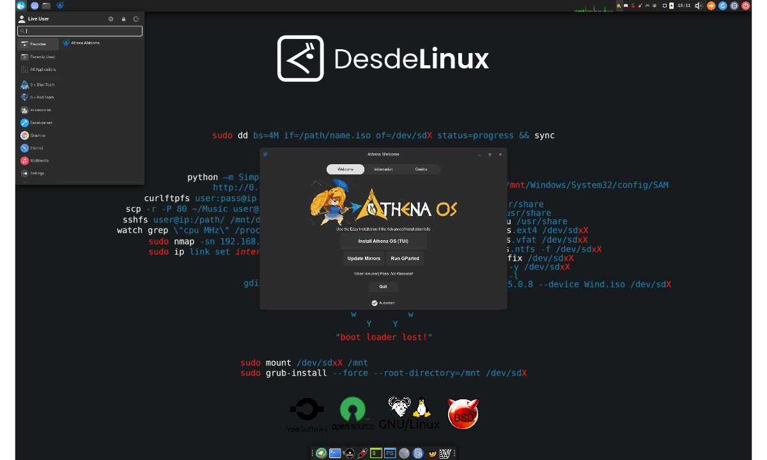767x460 pixels.
Task: Click the Quit button
Action: (x=383, y=287)
